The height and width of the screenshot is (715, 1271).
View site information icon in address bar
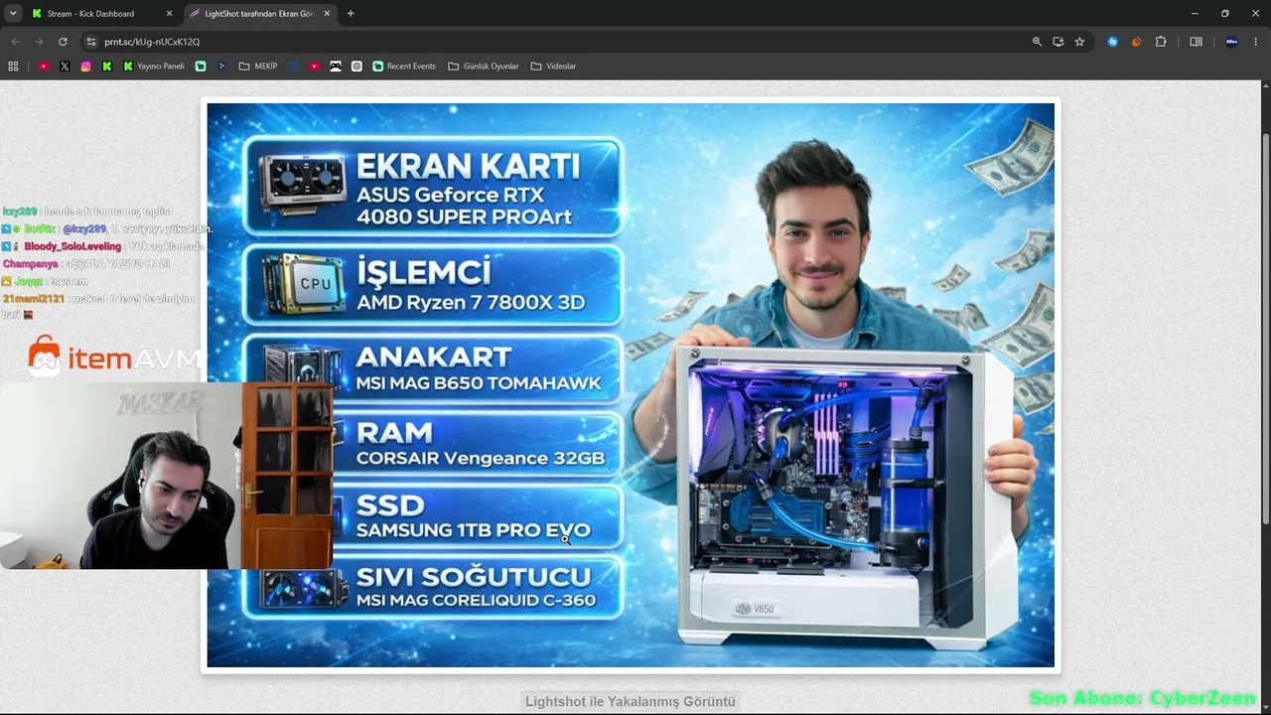[90, 42]
